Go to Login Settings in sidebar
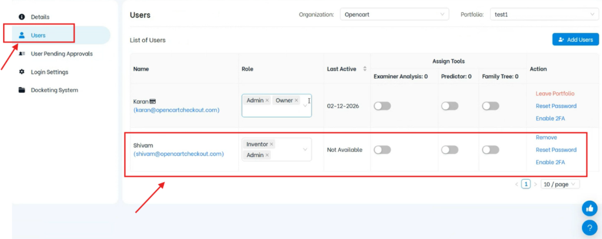 pos(49,72)
